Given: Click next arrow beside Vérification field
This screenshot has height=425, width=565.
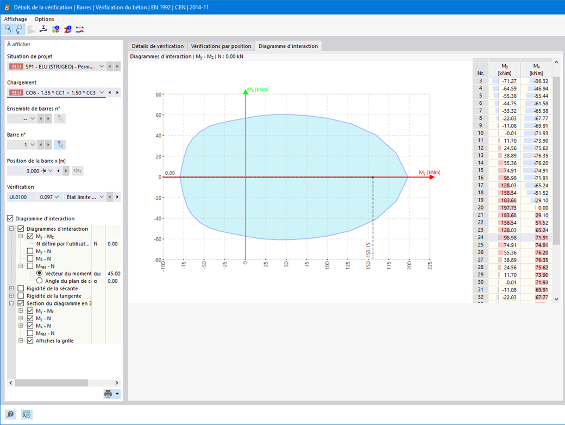Looking at the screenshot, I should point(117,197).
